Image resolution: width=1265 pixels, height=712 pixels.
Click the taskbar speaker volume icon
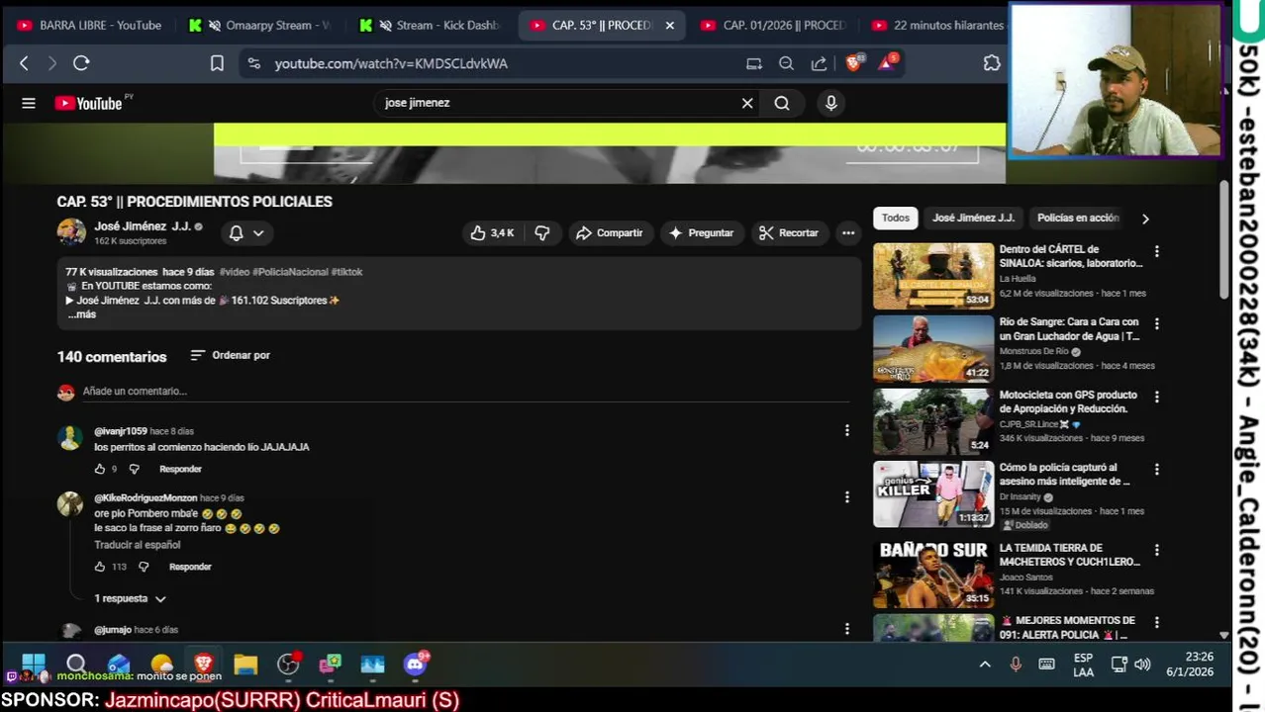click(1143, 665)
